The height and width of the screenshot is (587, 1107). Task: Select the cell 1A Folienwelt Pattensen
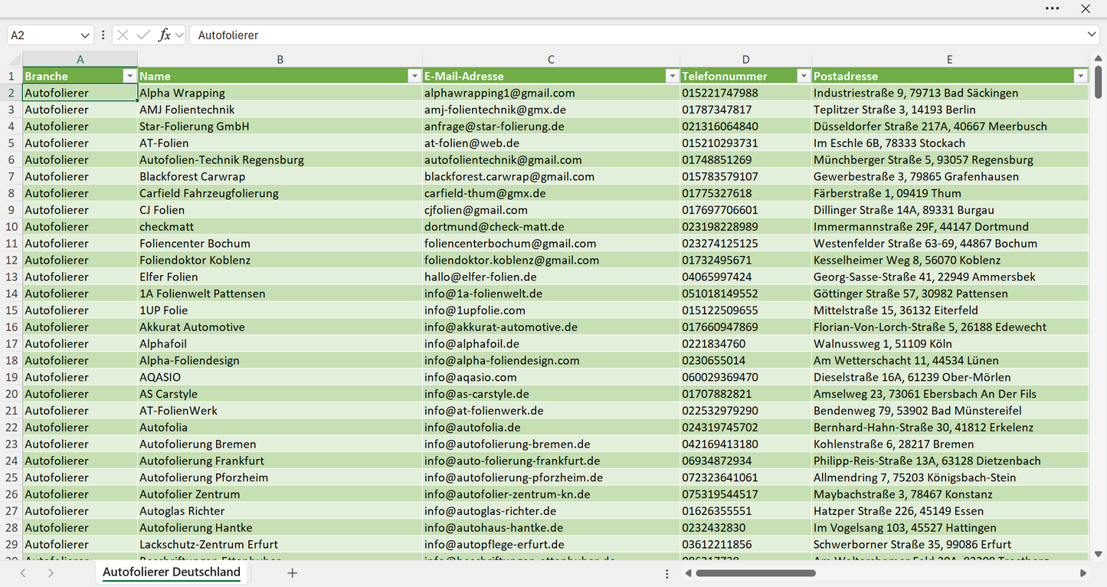(280, 293)
